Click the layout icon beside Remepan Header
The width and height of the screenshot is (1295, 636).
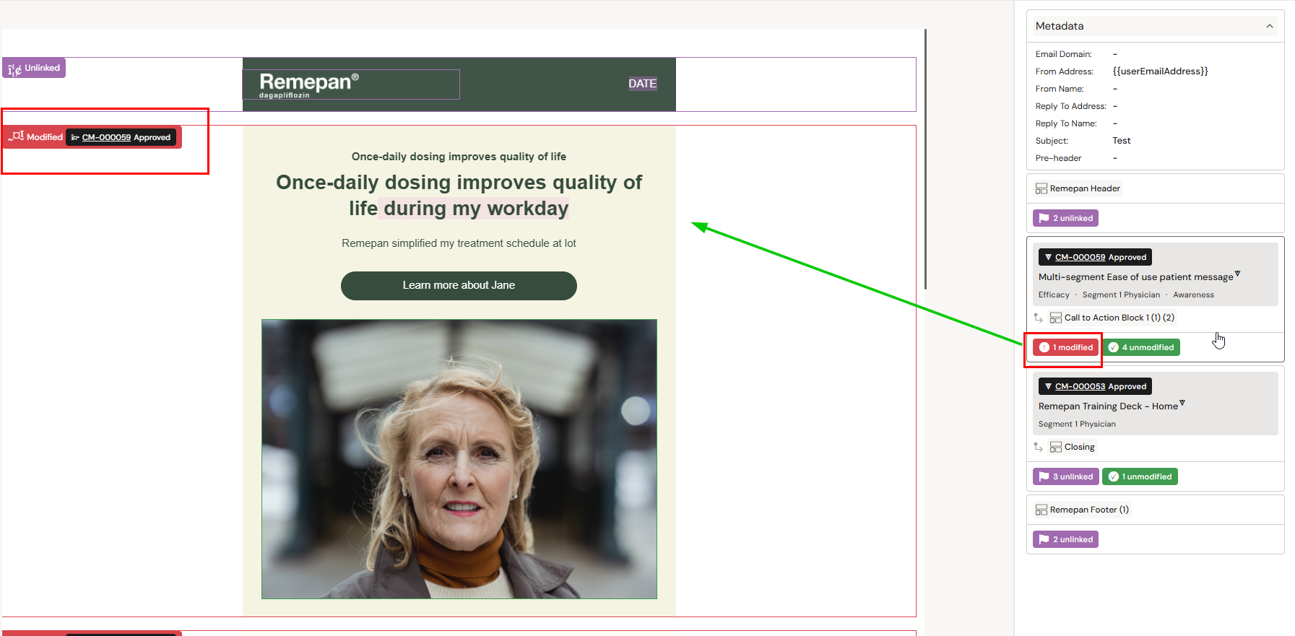tap(1041, 188)
